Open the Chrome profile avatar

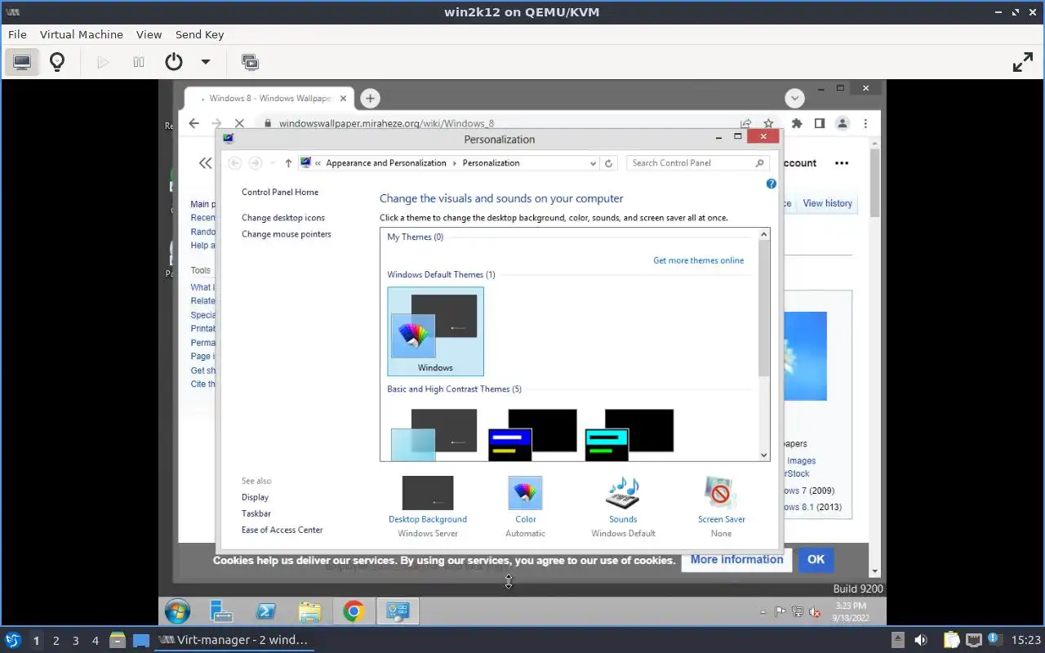tap(843, 123)
